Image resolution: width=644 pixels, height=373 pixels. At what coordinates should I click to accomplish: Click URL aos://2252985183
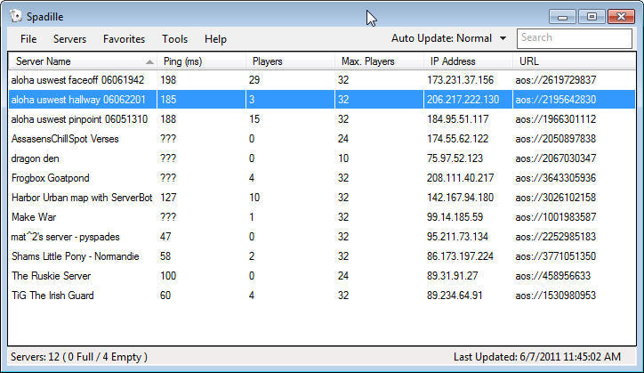coord(556,237)
